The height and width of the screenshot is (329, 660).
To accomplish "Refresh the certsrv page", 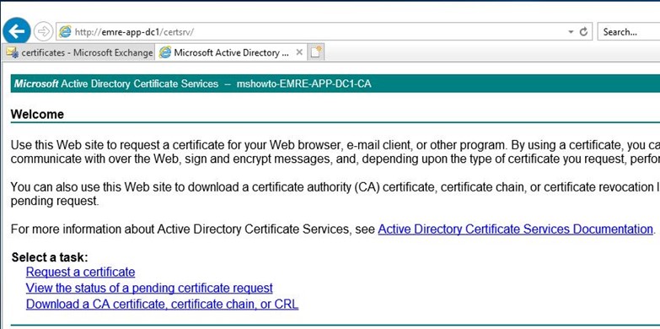I will coord(583,31).
